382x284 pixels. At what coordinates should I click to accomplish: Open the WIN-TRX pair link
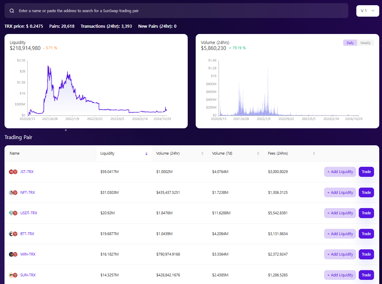[28, 254]
